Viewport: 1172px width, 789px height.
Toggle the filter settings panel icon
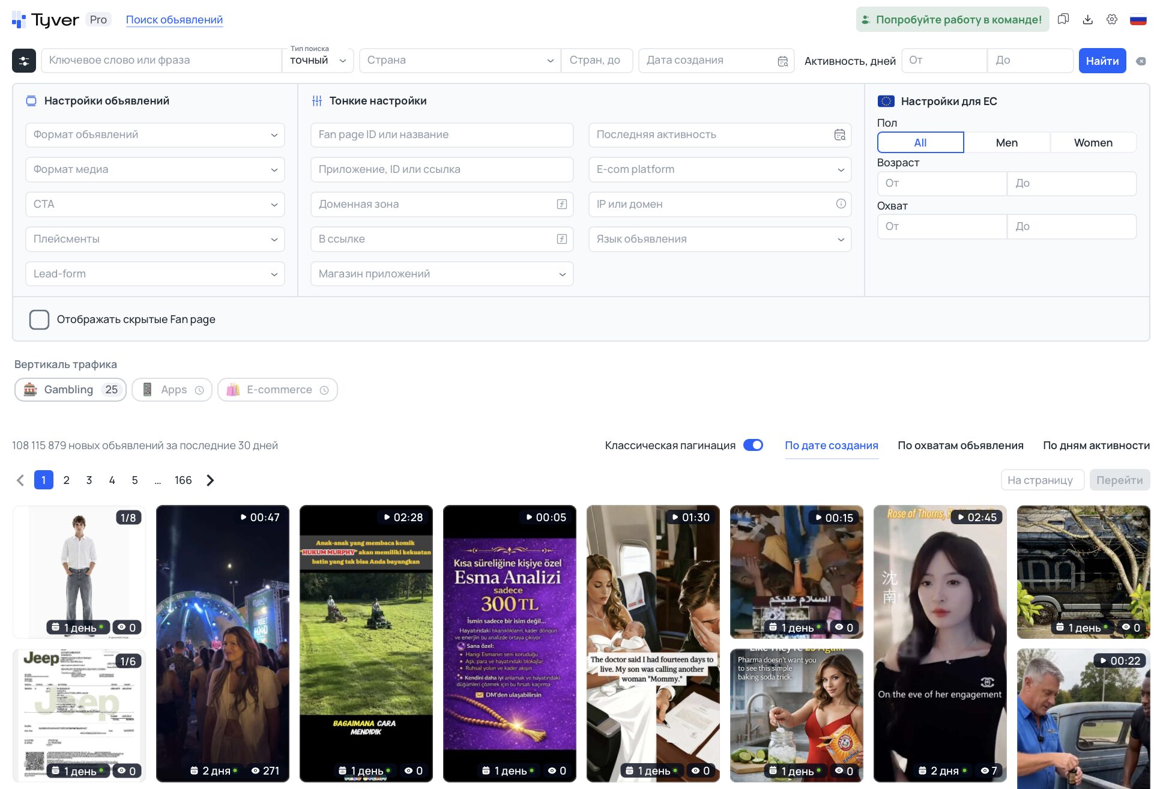pyautogui.click(x=24, y=61)
